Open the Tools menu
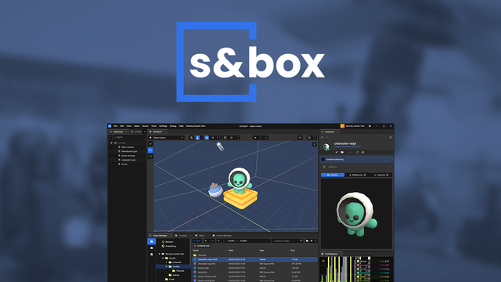Viewport: 501px width, 282px height. click(153, 126)
